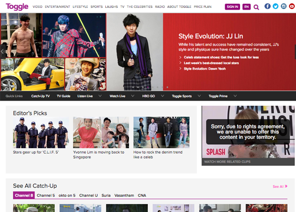Open 'Style Evolution: Dawn Yeoh' link
The width and height of the screenshot is (296, 212).
[205, 68]
